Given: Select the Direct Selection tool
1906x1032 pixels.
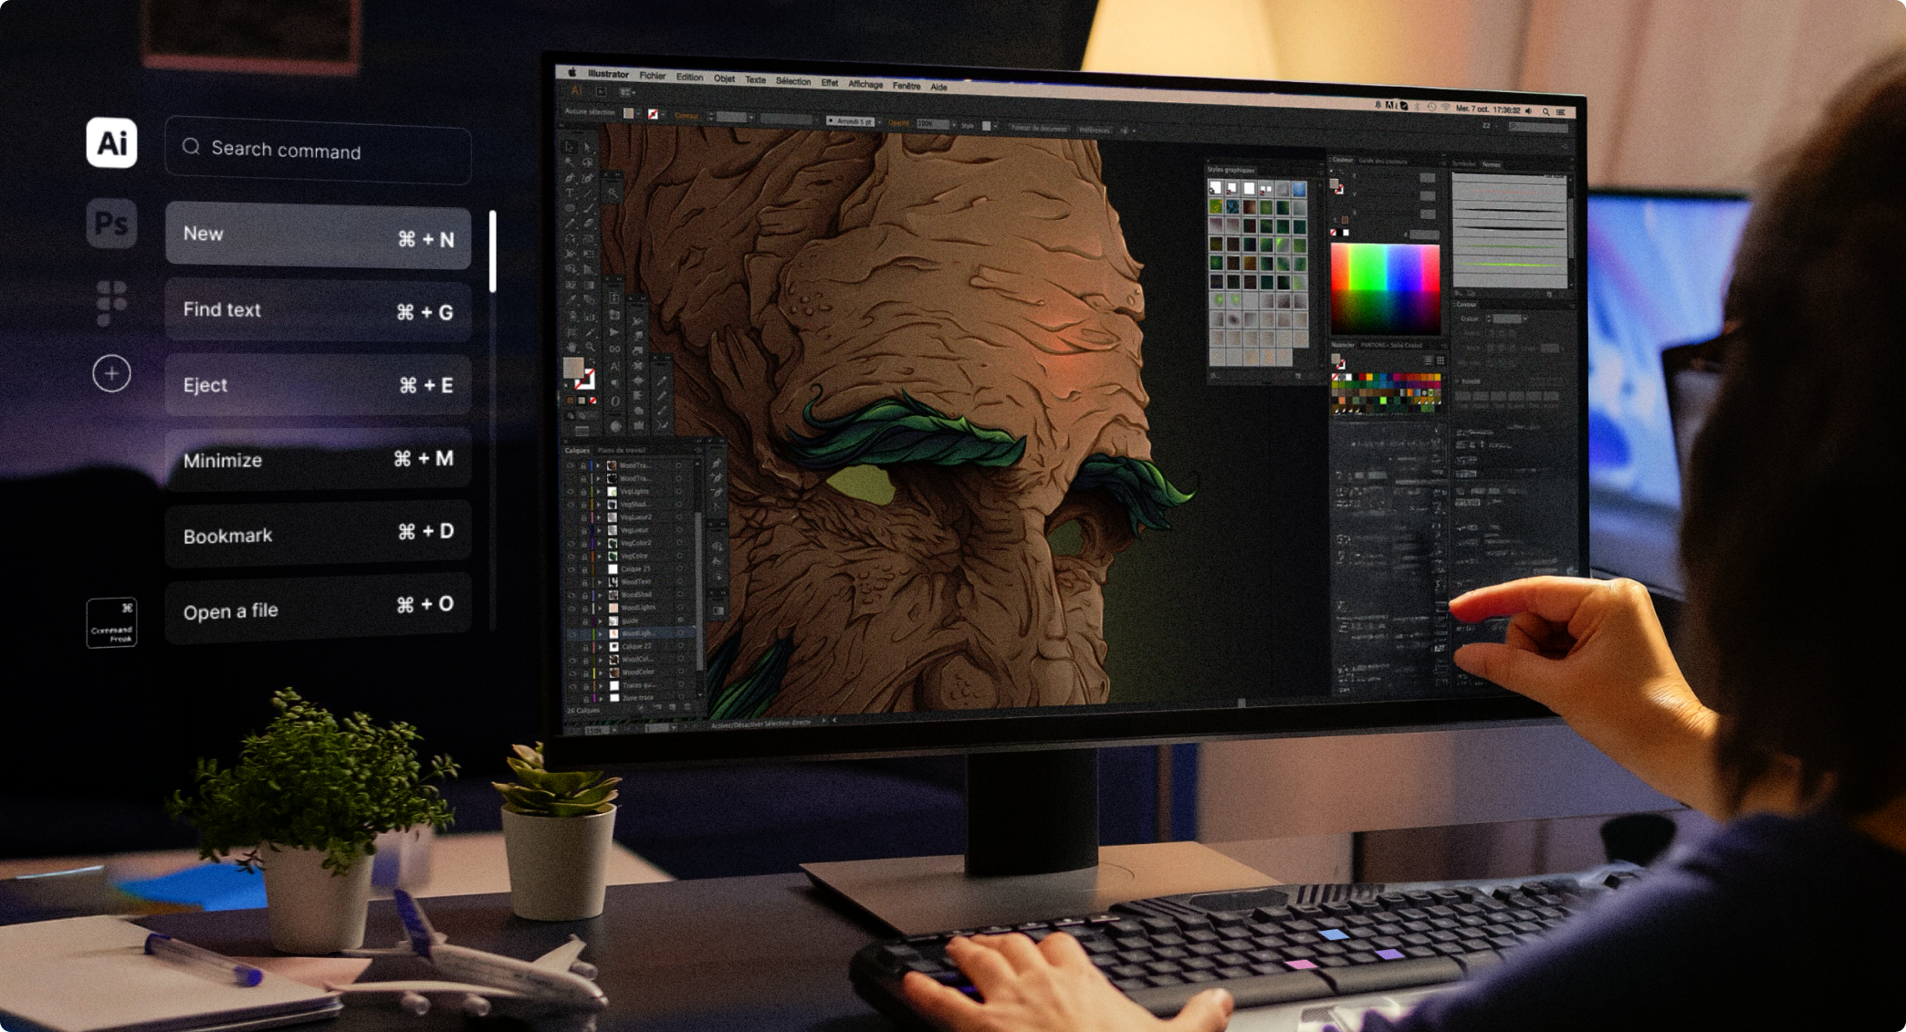Looking at the screenshot, I should pos(587,147).
